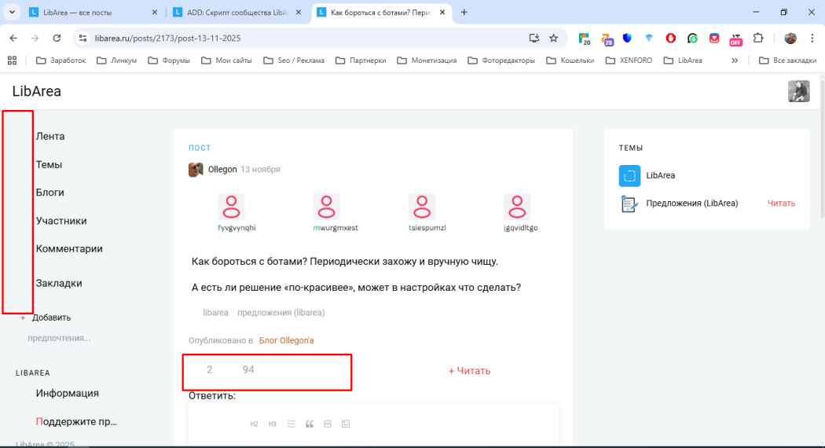Image resolution: width=825 pixels, height=448 pixels.
Task: Click Читать next to Предложения (LibArea)
Action: [781, 204]
